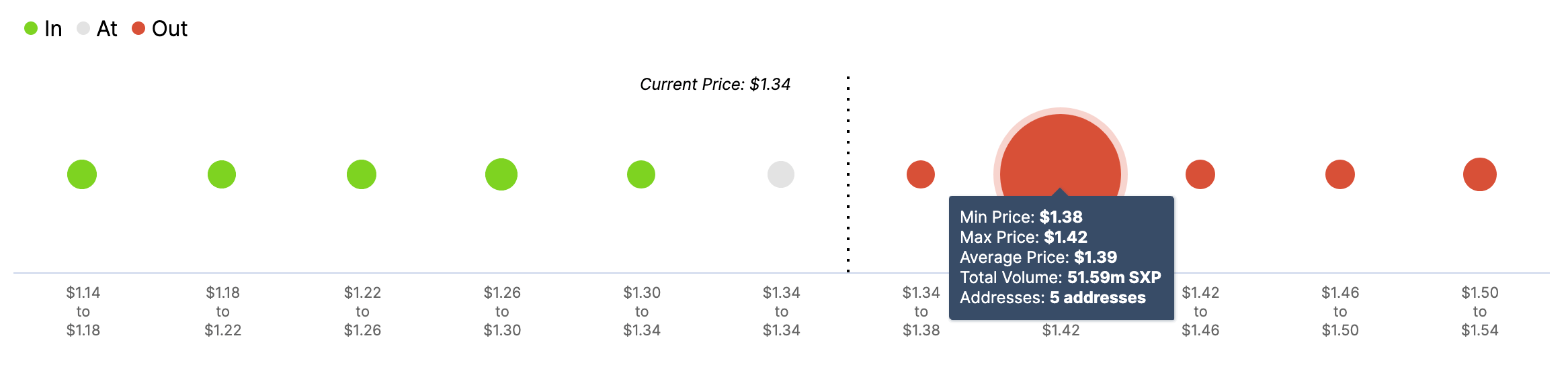The height and width of the screenshot is (381, 1566).
Task: Click green bubble for $1.18 to $1.22
Action: [x=222, y=174]
